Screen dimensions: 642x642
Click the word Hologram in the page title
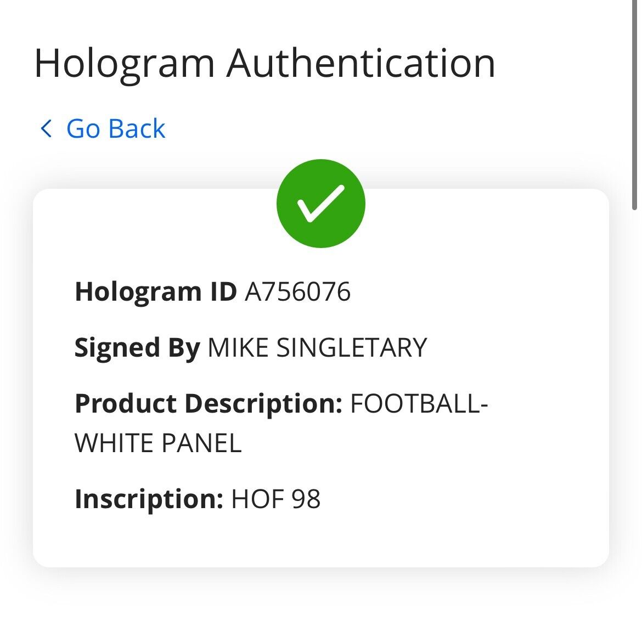tap(124, 63)
